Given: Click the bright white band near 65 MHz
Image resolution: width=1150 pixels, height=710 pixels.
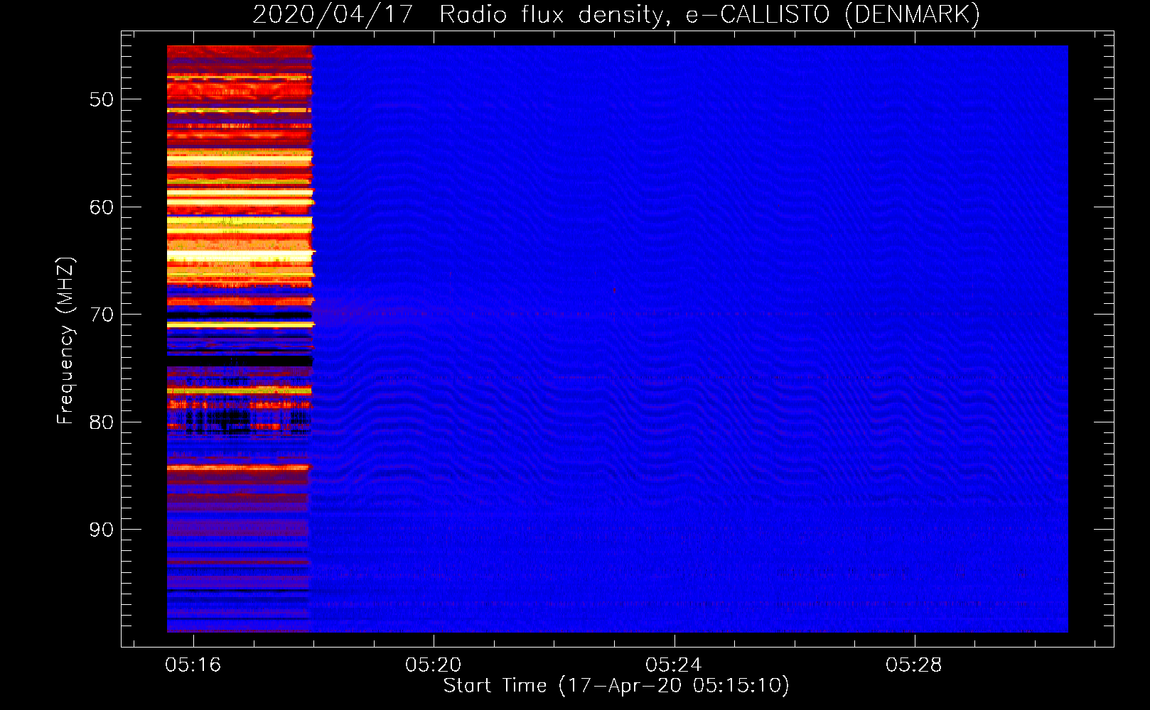Looking at the screenshot, I should (x=240, y=256).
